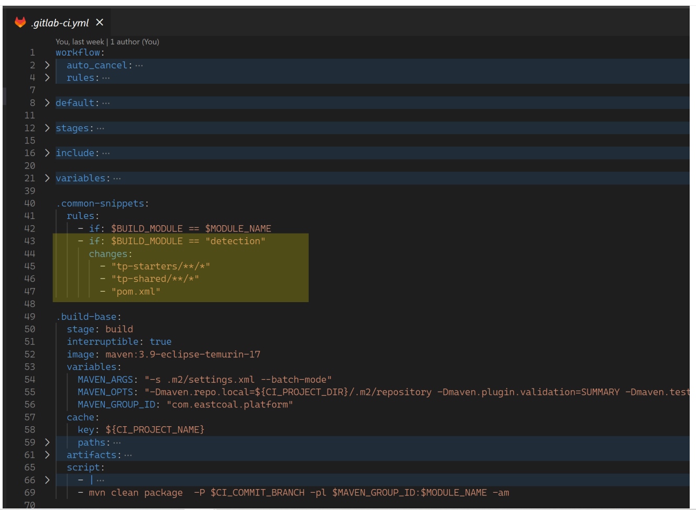Click the '.common-snippets' key

click(x=100, y=203)
